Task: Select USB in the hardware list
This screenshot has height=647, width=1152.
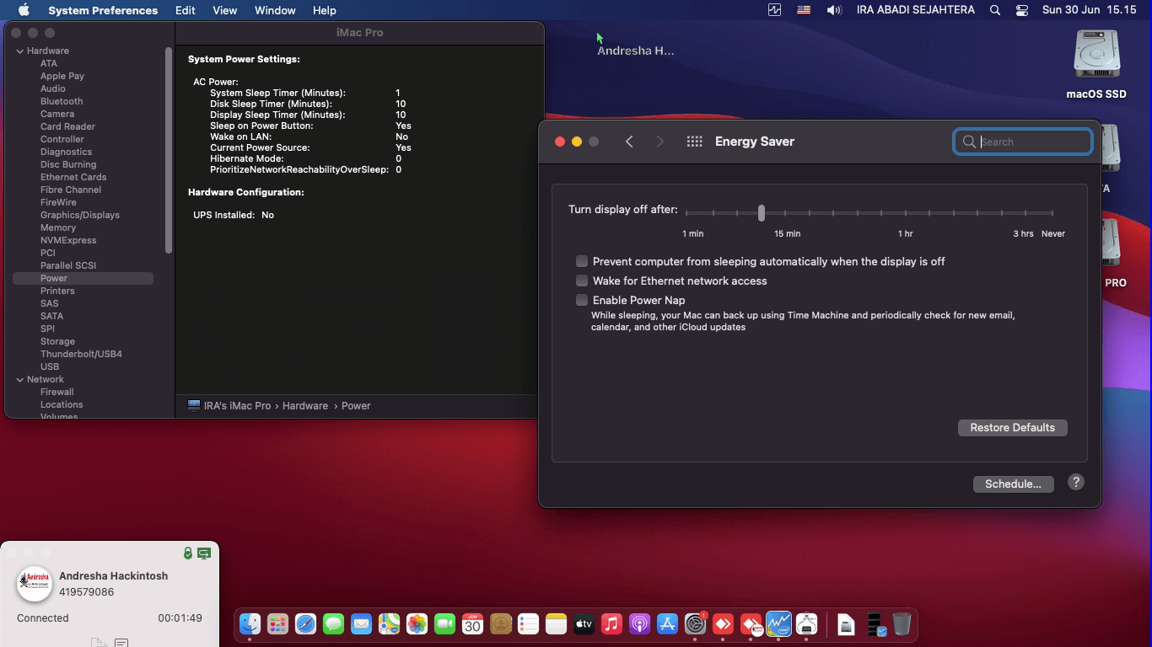Action: pos(50,366)
